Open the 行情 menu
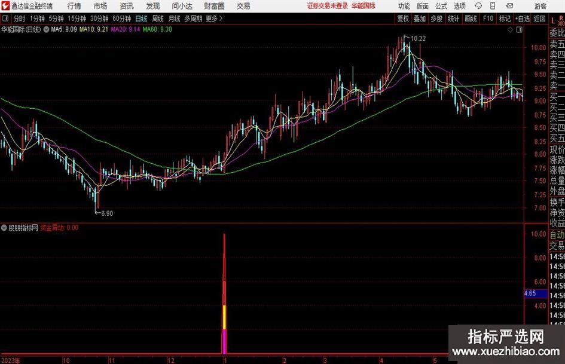 click(x=74, y=6)
